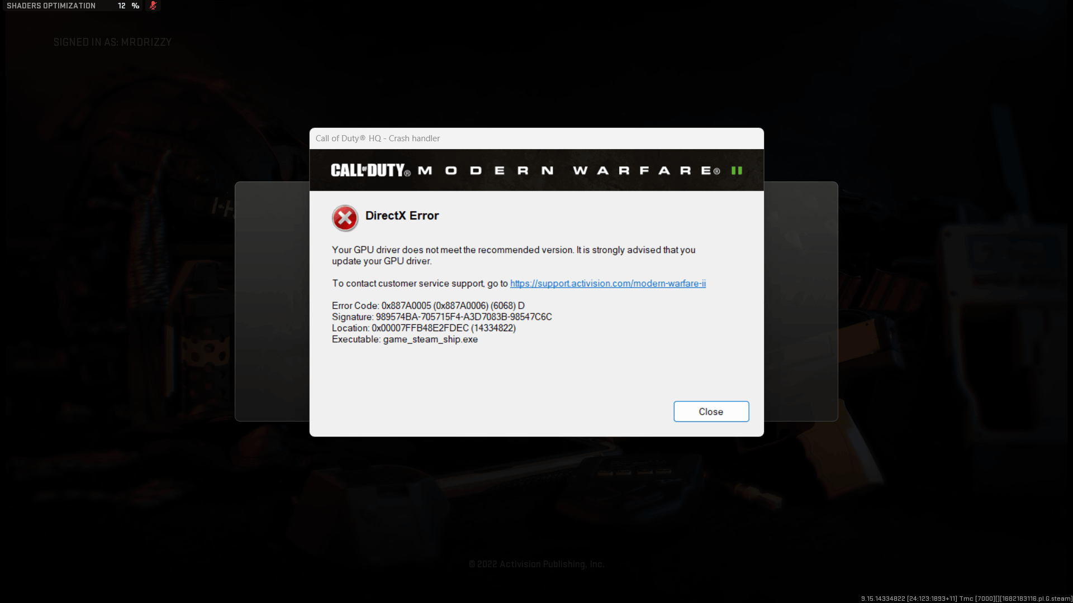Click the green II emblem in banner
Image resolution: width=1073 pixels, height=603 pixels.
[737, 170]
